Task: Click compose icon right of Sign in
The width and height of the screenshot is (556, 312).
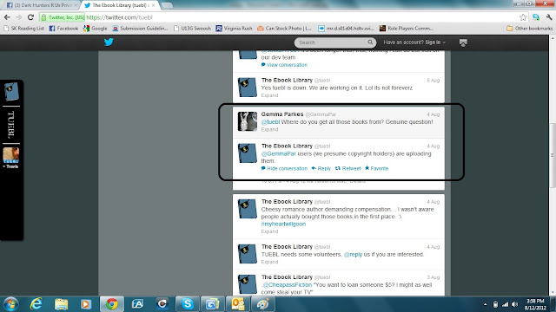Action: pyautogui.click(x=463, y=42)
